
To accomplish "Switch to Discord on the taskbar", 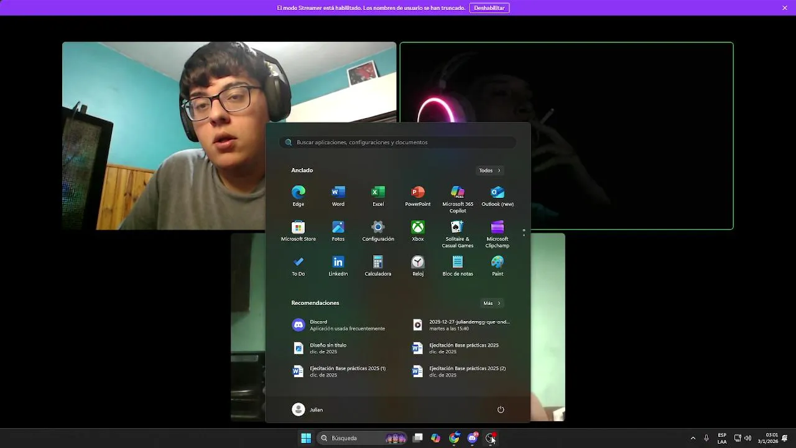I will (473, 438).
